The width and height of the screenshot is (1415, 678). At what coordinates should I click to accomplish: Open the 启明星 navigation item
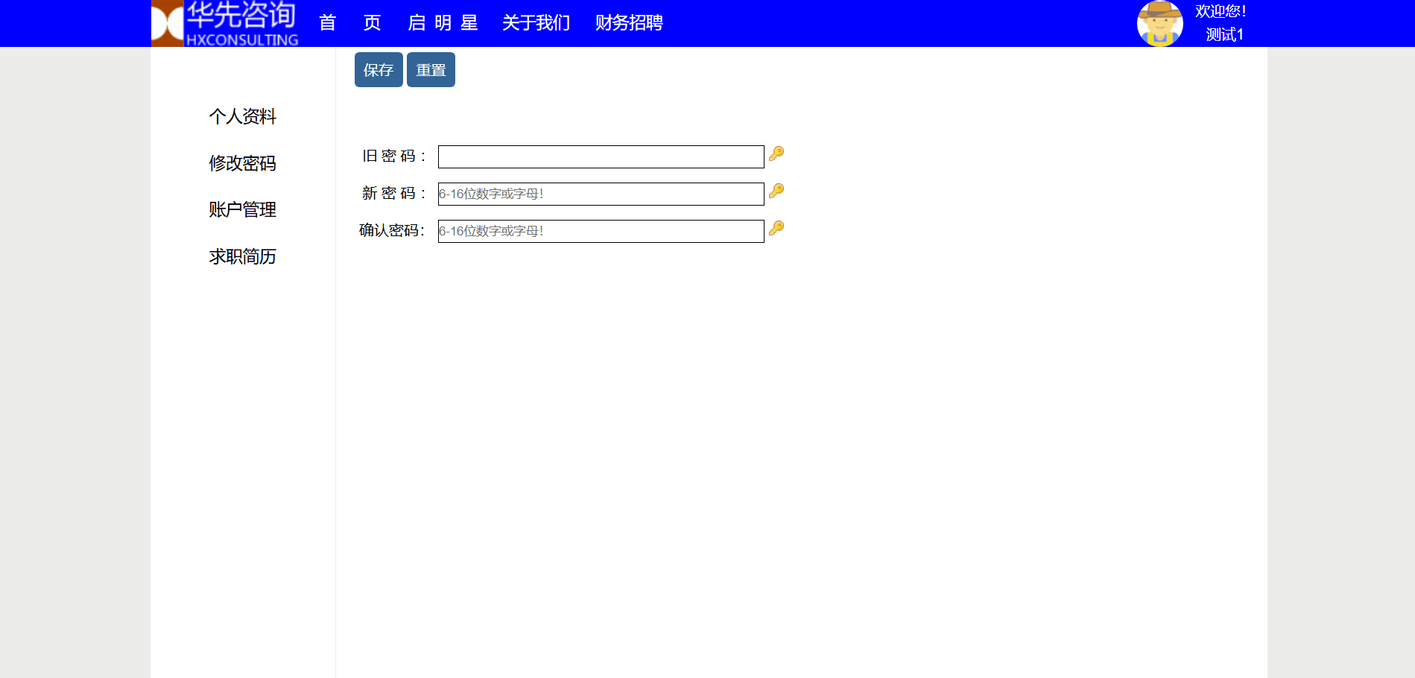coord(443,23)
